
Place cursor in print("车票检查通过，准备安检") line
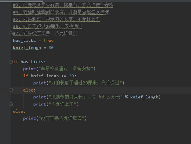pyautogui.click(x=59, y=69)
